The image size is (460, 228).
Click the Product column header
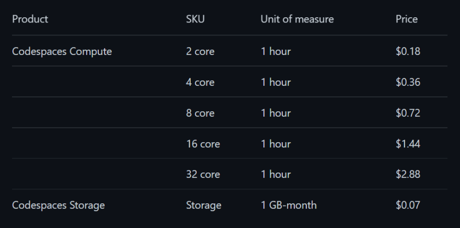(x=30, y=19)
